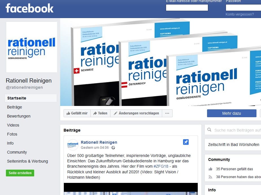261x195 pixels.
Task: Click Änderungen vorschlagen button
Action: [x=136, y=113]
